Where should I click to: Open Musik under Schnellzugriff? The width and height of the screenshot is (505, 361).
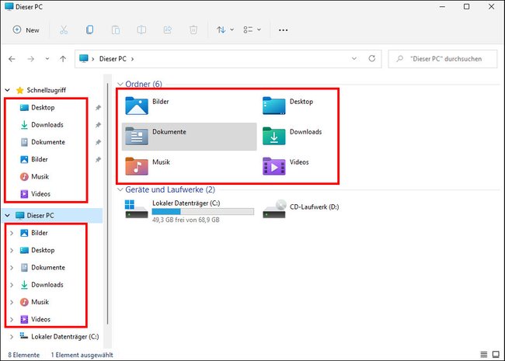coord(40,177)
